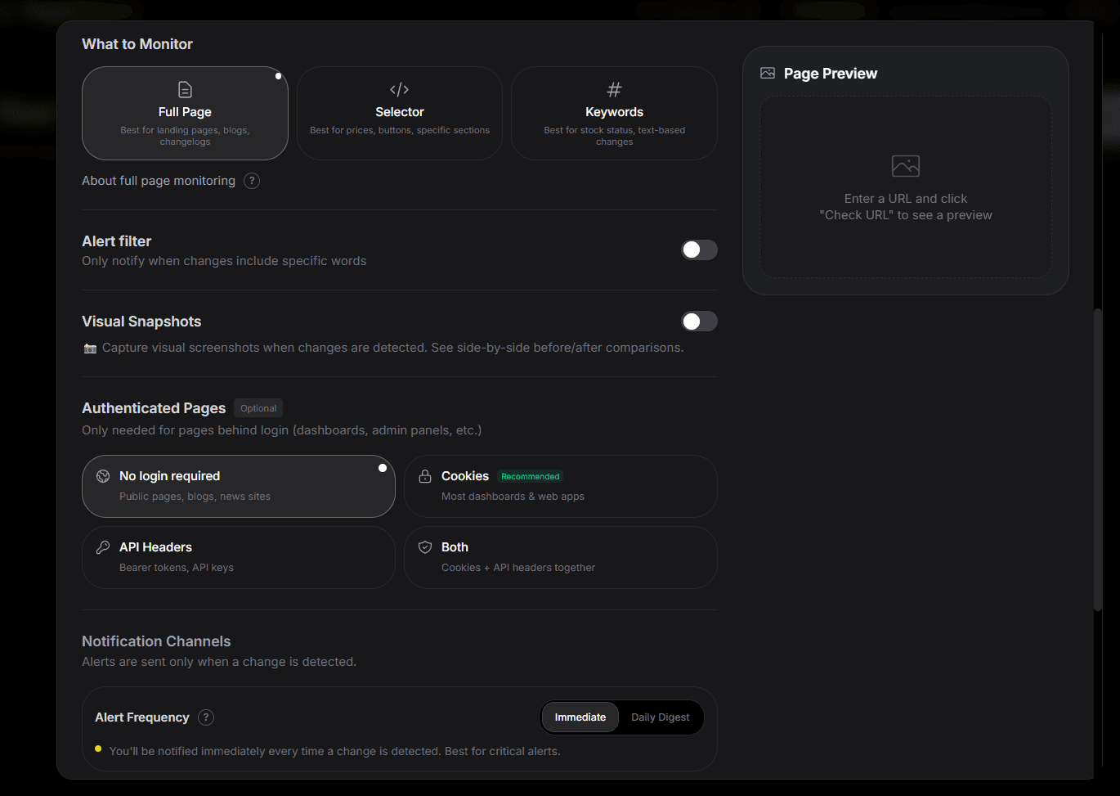Select Immediate alert frequency
The width and height of the screenshot is (1120, 796).
(x=580, y=717)
